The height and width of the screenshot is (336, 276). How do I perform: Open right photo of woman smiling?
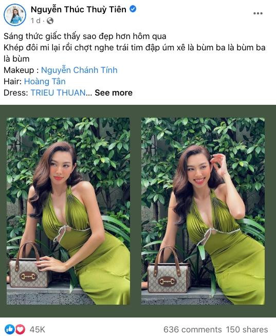[203, 211]
